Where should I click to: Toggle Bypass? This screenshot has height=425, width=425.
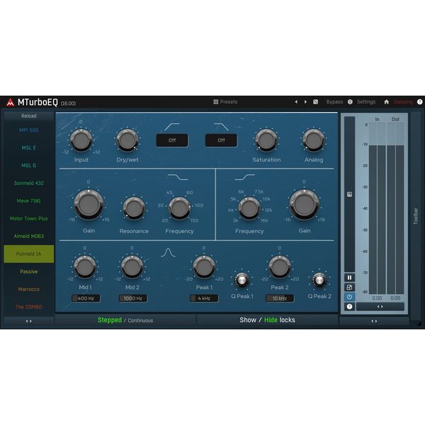click(x=334, y=102)
